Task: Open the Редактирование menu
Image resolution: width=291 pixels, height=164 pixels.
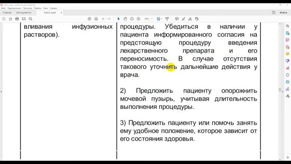Action: tap(14, 8)
